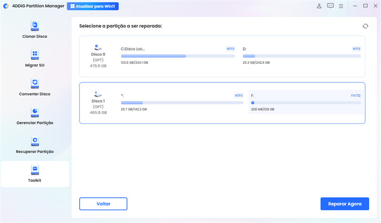Viewport: 381px width, 223px height.
Task: Open the user account icon
Action: (x=319, y=6)
